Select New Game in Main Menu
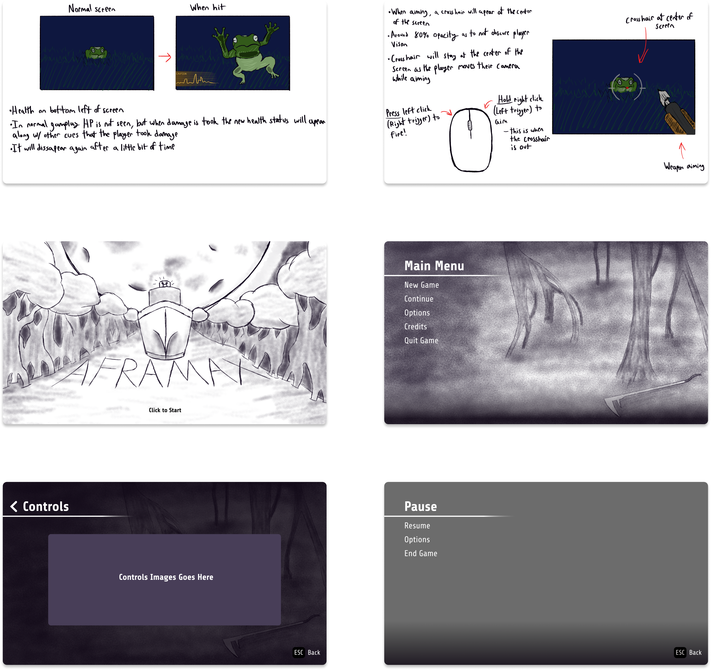The width and height of the screenshot is (711, 670). [421, 285]
